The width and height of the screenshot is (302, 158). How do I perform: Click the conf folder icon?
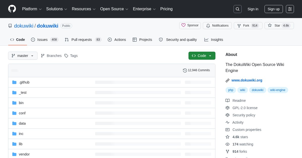pos(14,113)
